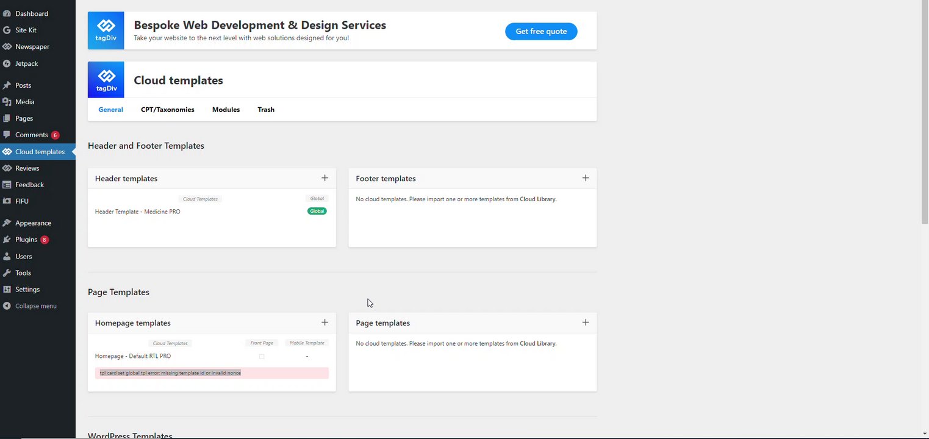Click the Front Page column label
Viewport: 929px width, 439px height.
262,343
